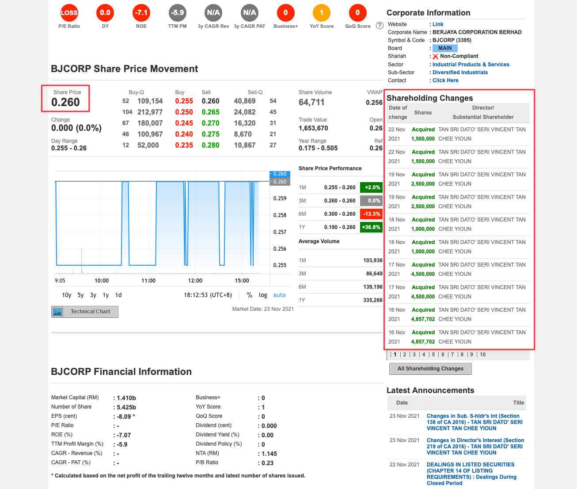This screenshot has height=489, width=577.
Task: Click 1Y average volume 335,266
Action: click(373, 300)
